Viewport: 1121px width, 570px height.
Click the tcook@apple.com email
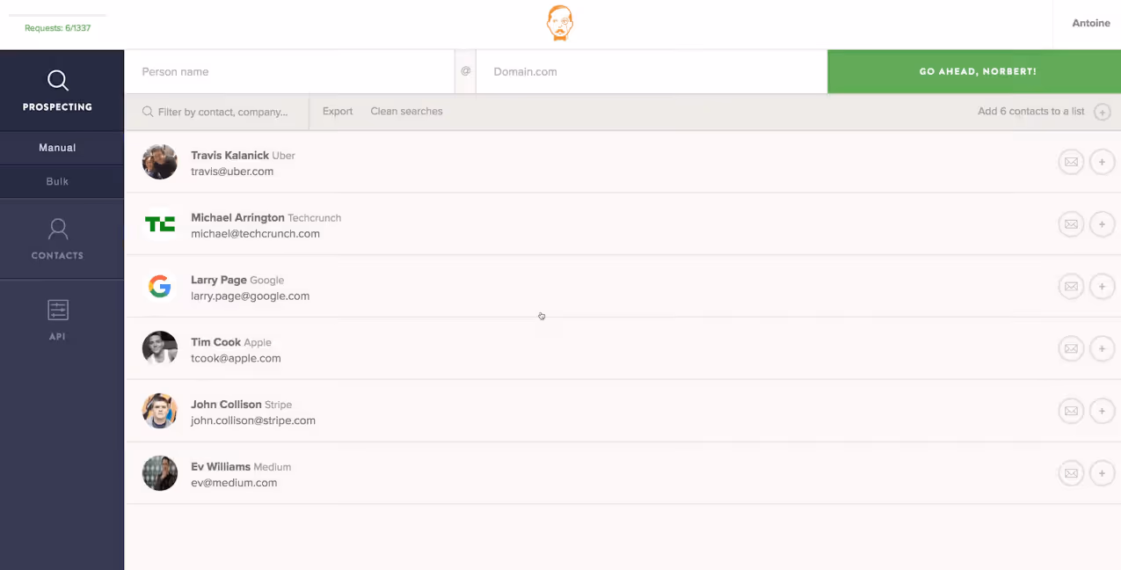(236, 359)
